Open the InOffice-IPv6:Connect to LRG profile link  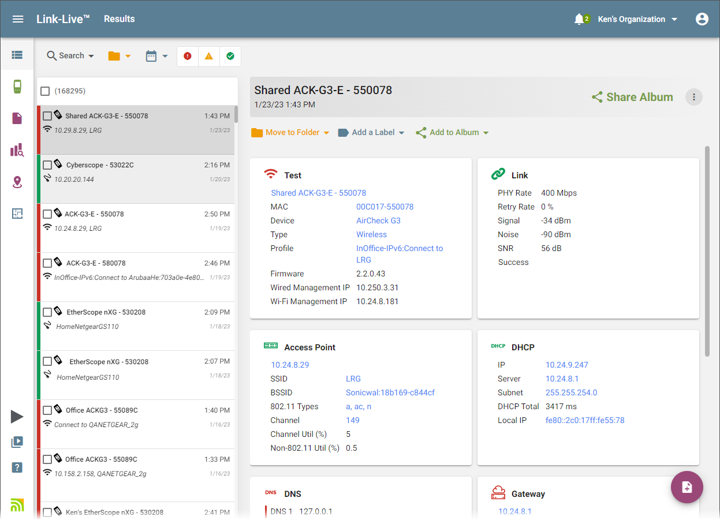point(400,254)
